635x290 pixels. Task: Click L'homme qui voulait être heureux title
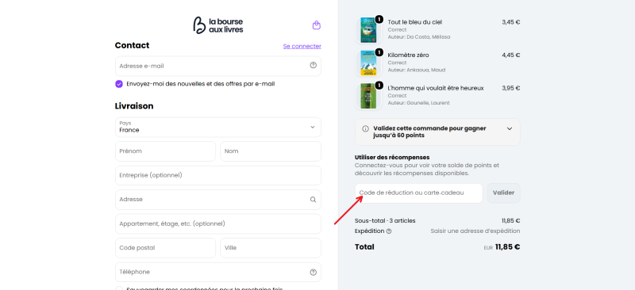coord(436,88)
